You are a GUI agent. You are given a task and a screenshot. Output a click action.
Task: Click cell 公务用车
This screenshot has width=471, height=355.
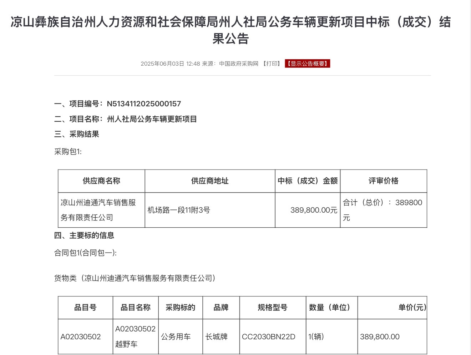181,337
